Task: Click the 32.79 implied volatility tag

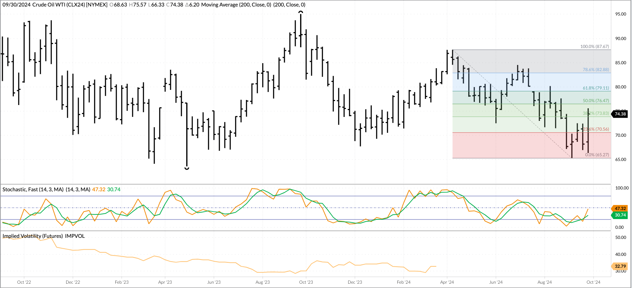Action: point(620,266)
